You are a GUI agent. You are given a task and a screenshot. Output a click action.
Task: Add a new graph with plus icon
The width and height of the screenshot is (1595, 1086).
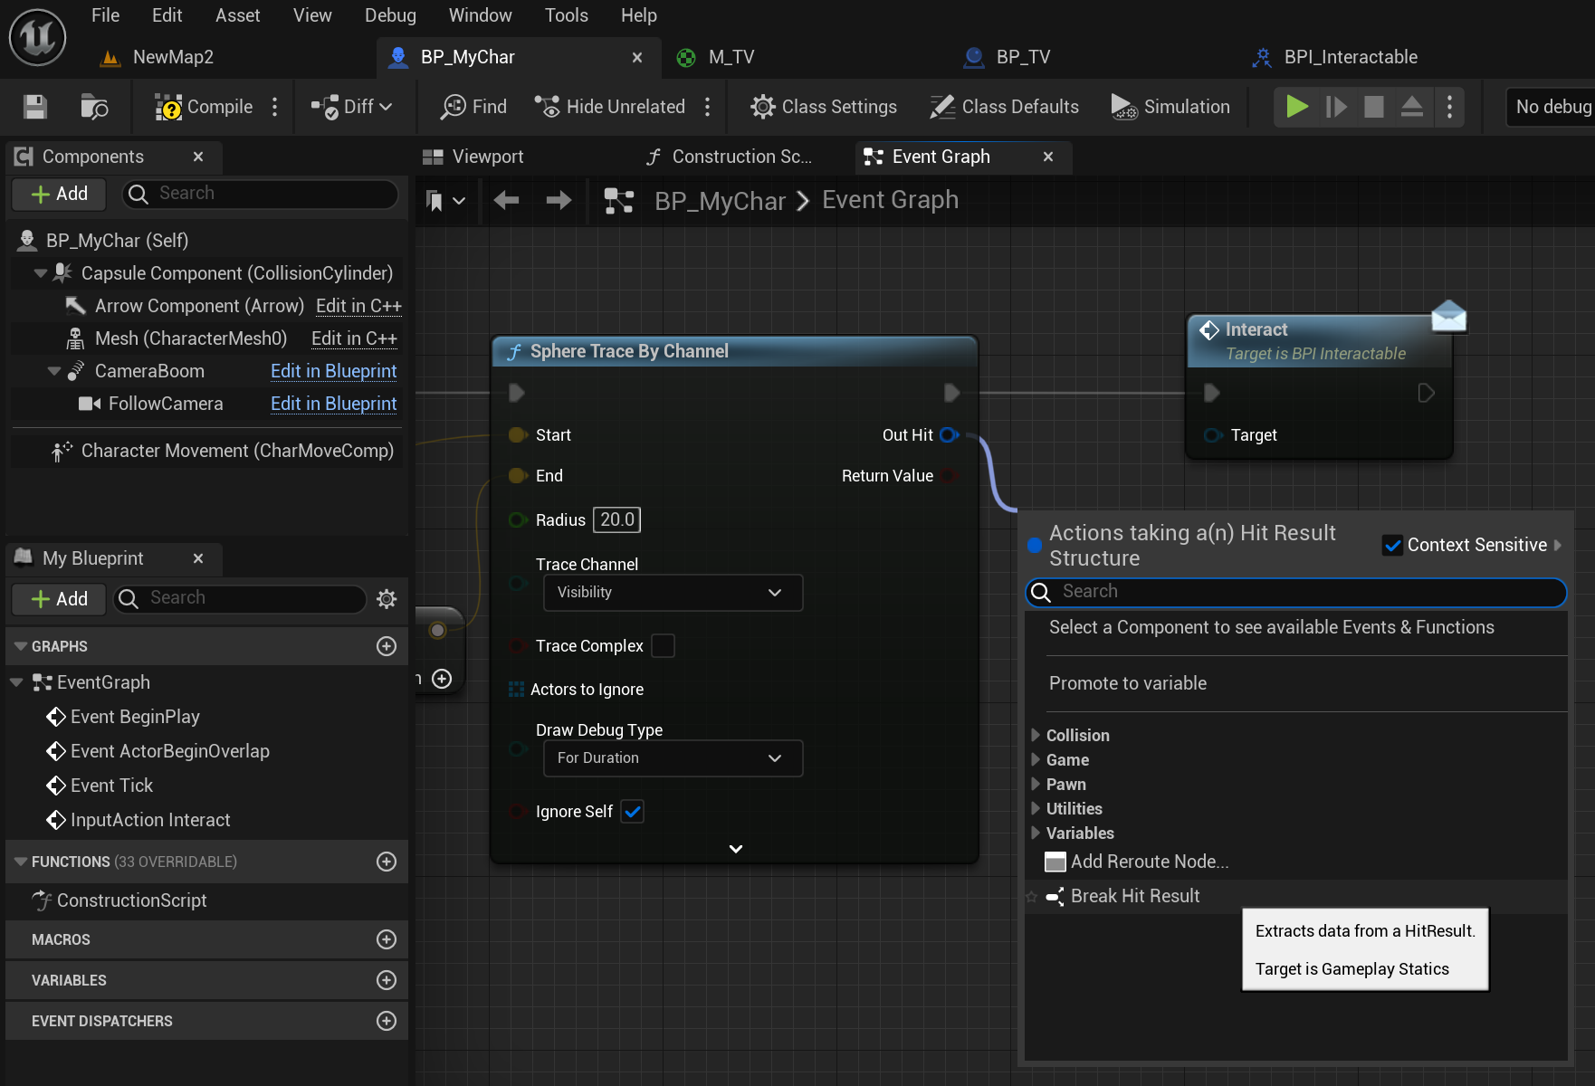(x=387, y=646)
